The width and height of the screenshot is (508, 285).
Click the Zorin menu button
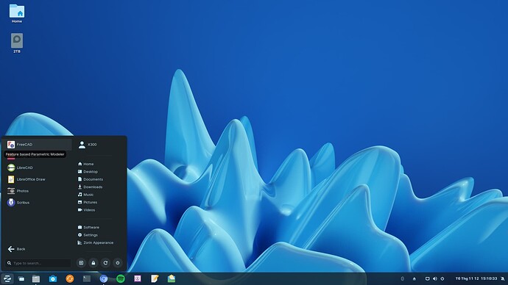[7, 278]
